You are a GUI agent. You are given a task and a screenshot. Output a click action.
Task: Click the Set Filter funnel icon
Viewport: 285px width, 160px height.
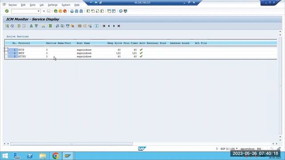pyautogui.click(x=68, y=26)
